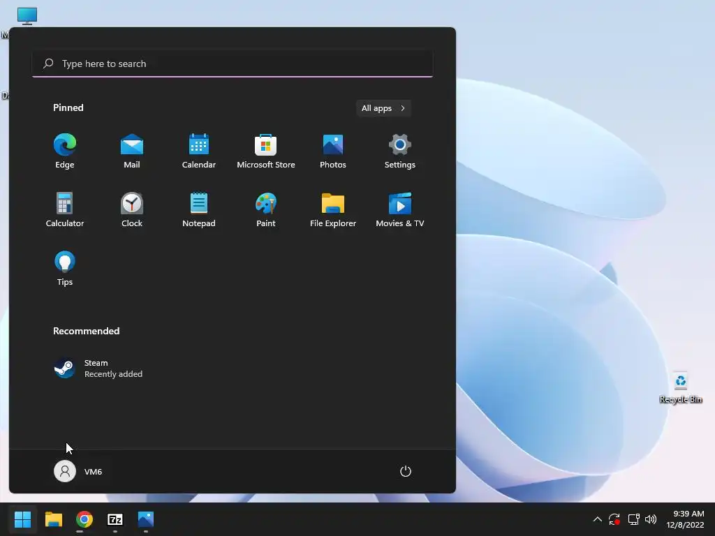
Task: Select the Recycle Bin desktop icon
Action: click(x=680, y=388)
